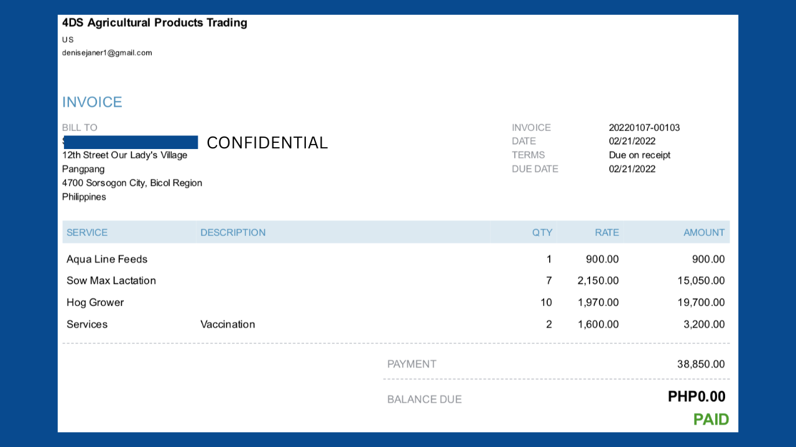This screenshot has width=796, height=447.
Task: Click the balance PHP0.00
Action: [x=696, y=397]
